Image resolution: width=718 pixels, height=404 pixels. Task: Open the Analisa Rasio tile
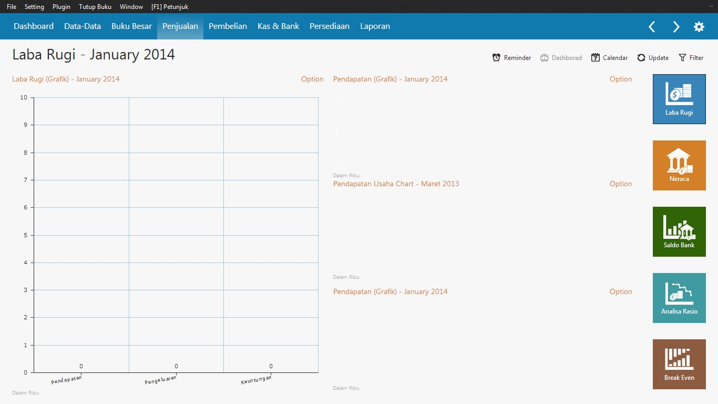679,298
